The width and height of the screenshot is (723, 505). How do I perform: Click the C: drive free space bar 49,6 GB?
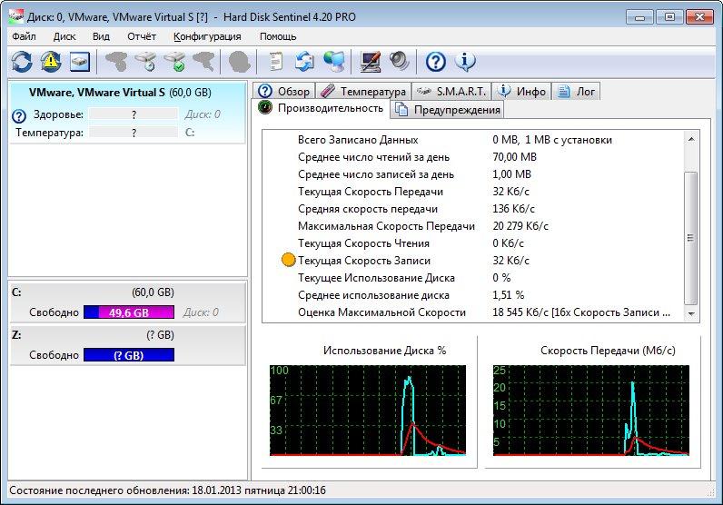click(129, 312)
